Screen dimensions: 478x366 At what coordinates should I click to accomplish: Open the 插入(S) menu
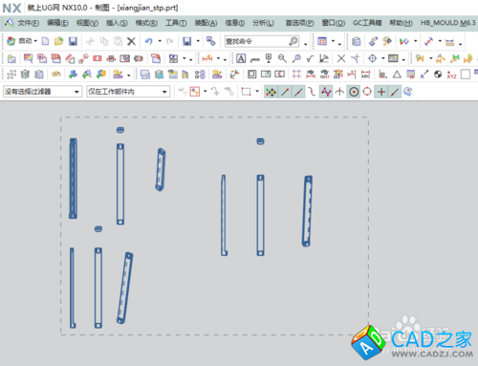click(x=117, y=23)
